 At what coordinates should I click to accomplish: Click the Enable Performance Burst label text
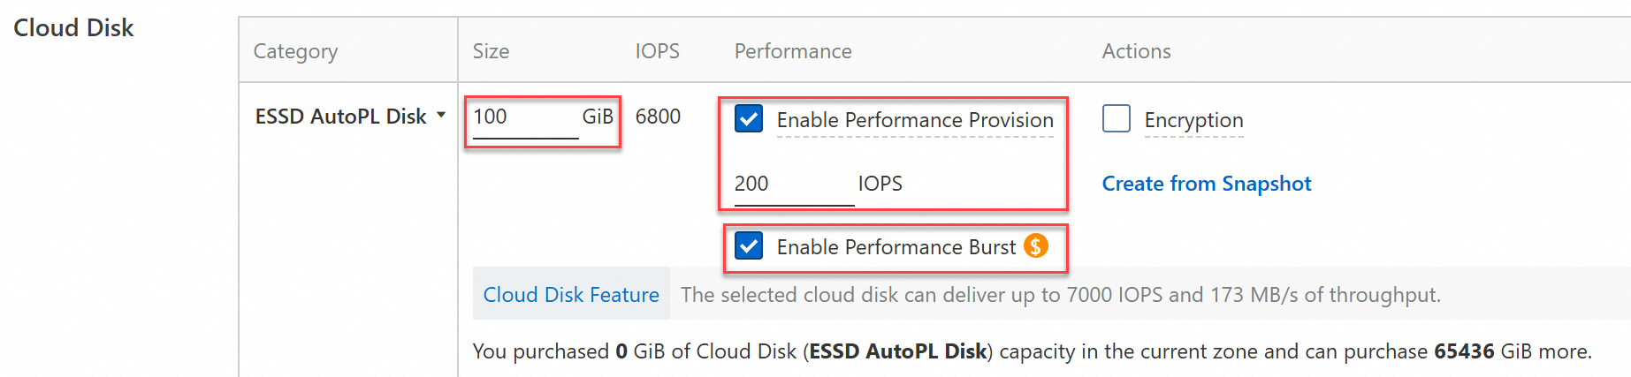[896, 247]
